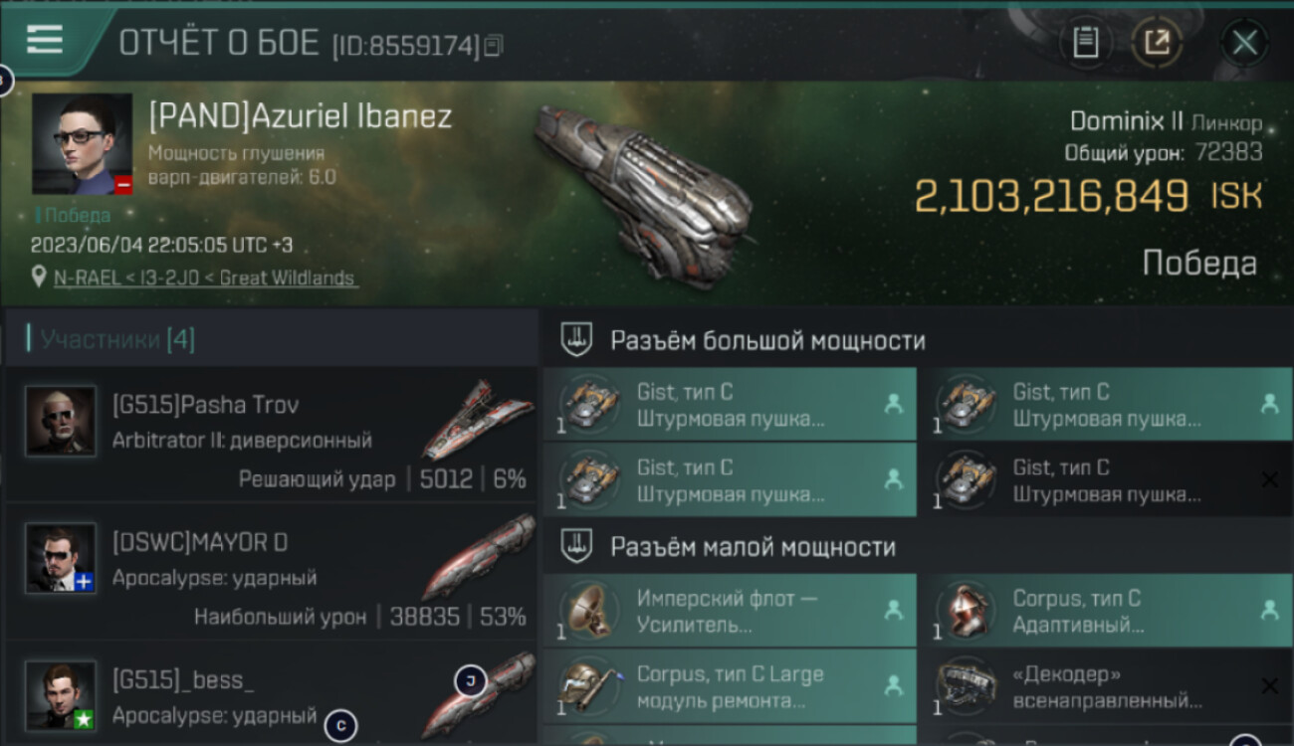Close the battle report window
This screenshot has height=746, width=1294.
click(1244, 43)
